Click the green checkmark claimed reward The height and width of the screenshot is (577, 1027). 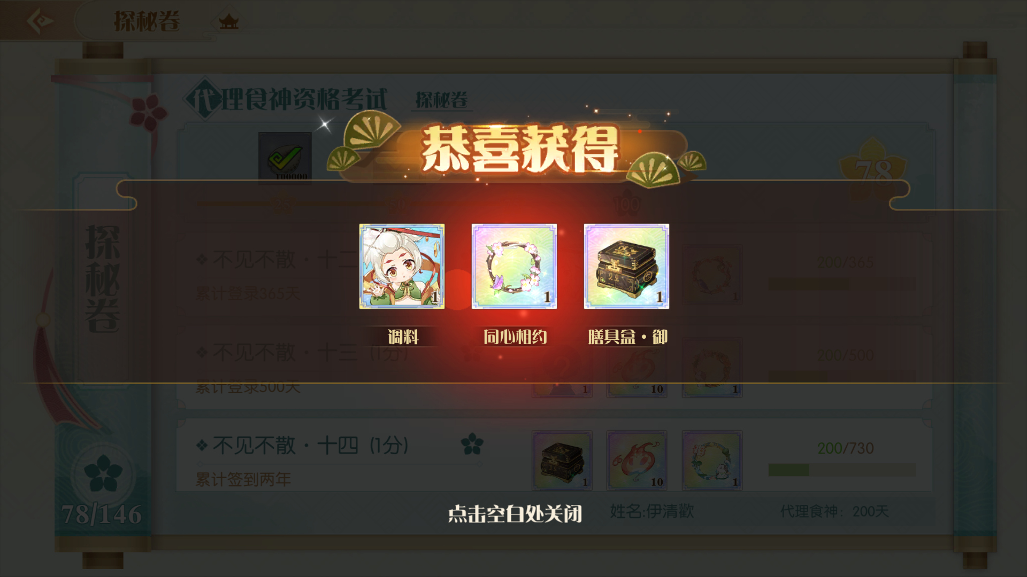tap(285, 158)
